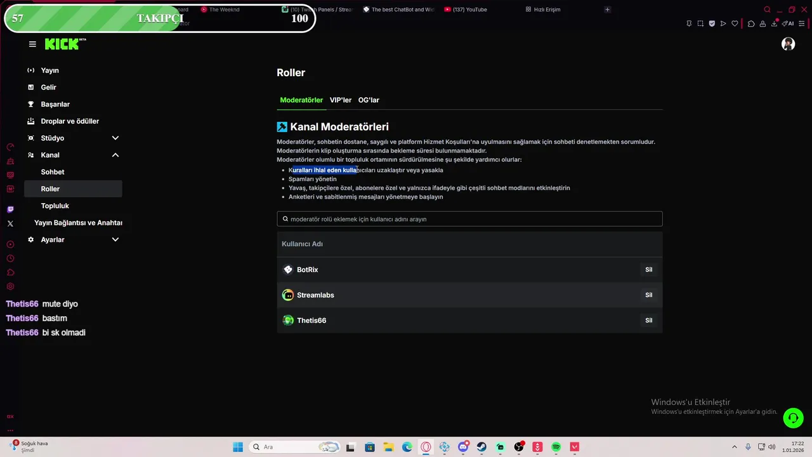The height and width of the screenshot is (457, 812).
Task: Switch to the Moderatörler tab
Action: click(301, 100)
